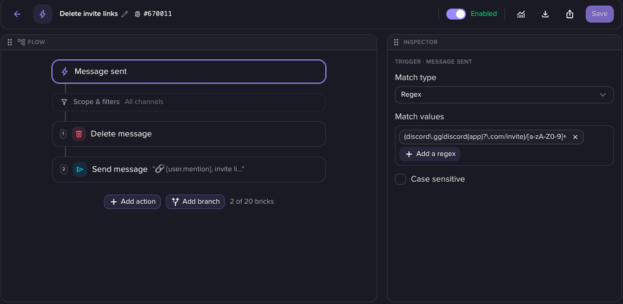Click the fingerprint ID icon beside #670011
Screen dimensions: 623x304
point(138,14)
